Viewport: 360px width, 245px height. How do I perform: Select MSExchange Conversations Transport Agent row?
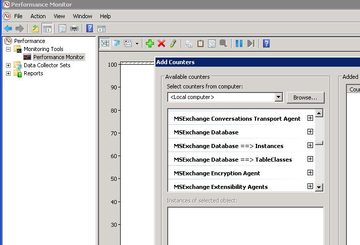pos(241,119)
